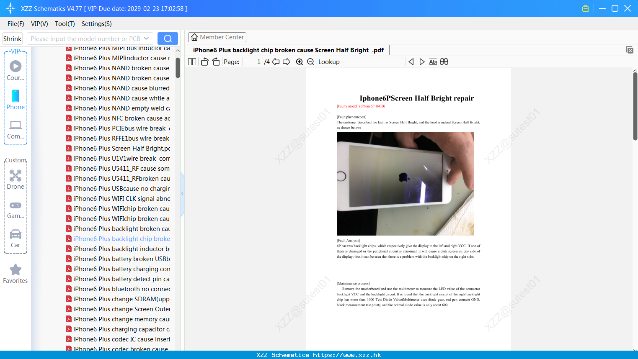This screenshot has height=359, width=638.
Task: Rotate the PDF page counterclockwise
Action: (204, 62)
